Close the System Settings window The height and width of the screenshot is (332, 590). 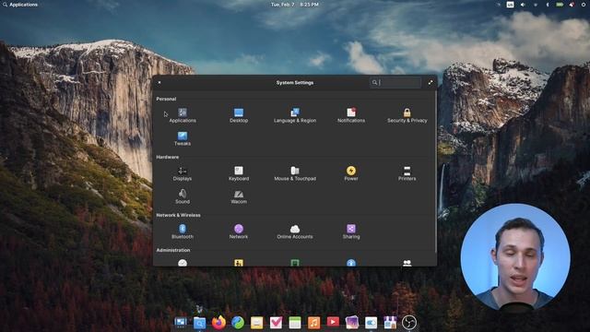pyautogui.click(x=159, y=82)
